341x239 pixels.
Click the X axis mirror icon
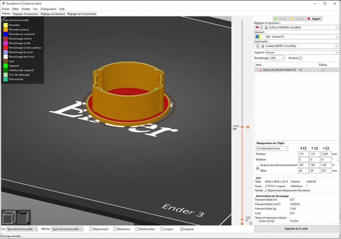click(305, 148)
